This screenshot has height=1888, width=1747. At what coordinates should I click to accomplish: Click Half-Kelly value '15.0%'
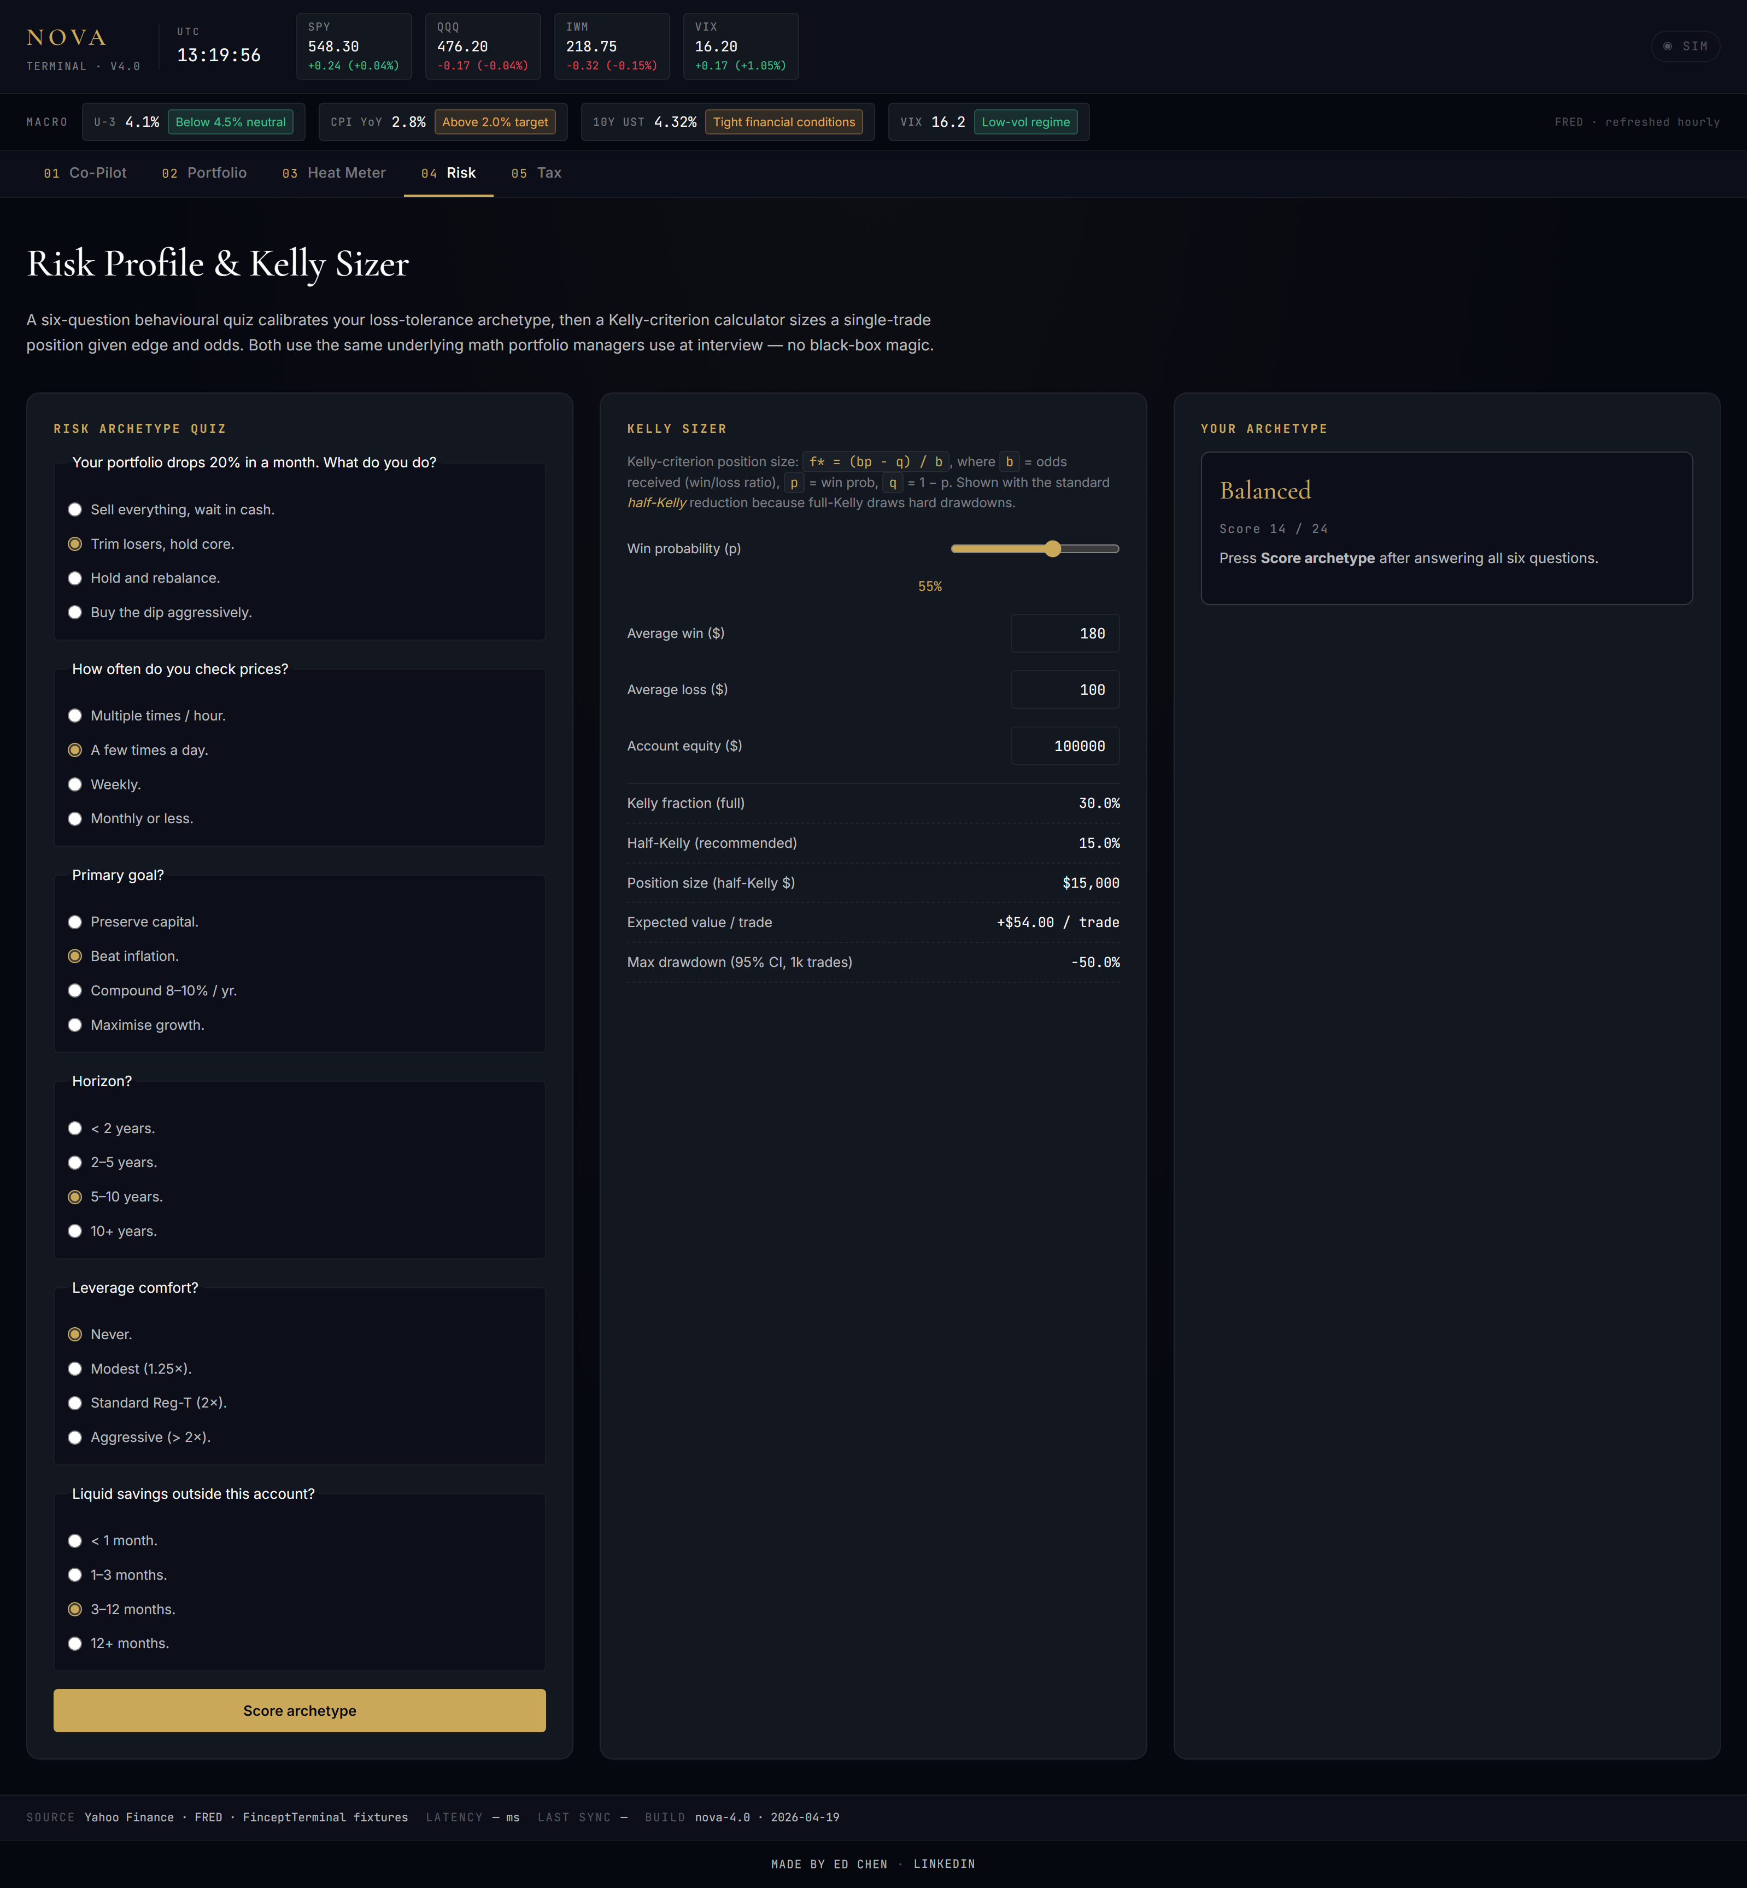click(x=1099, y=843)
